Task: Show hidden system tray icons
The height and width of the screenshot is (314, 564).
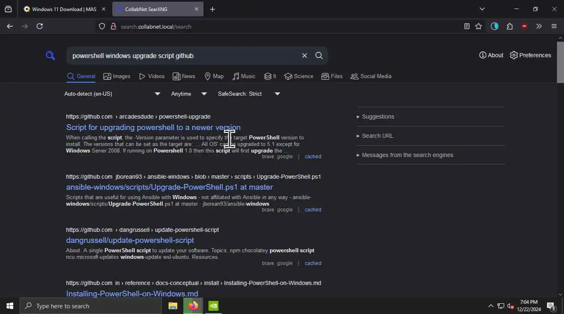Action: point(491,306)
